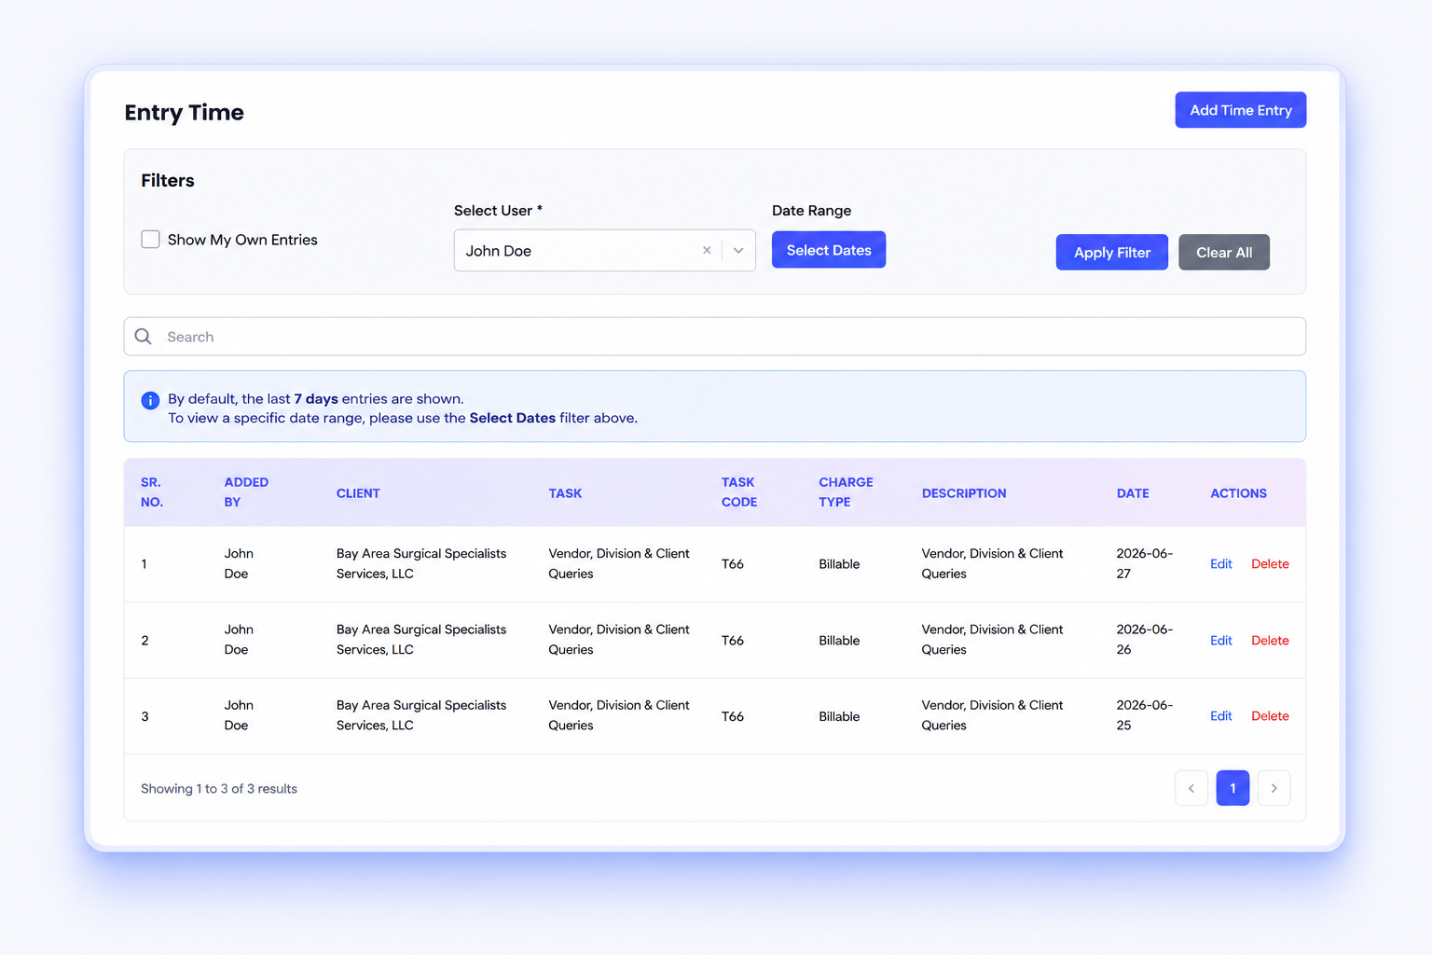Click the Entry Time page heading
Screen dimensions: 1432x955
[185, 113]
